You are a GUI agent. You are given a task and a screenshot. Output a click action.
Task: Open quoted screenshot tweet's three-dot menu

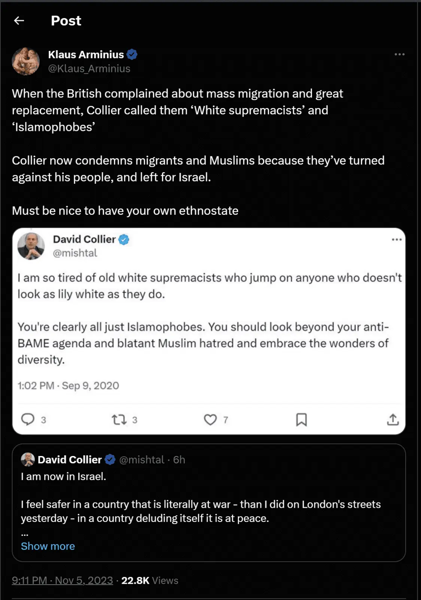tap(396, 240)
